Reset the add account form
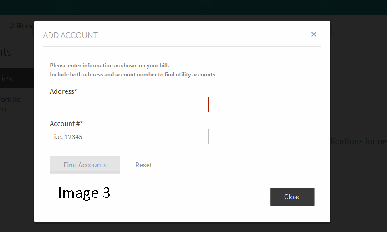 point(143,165)
